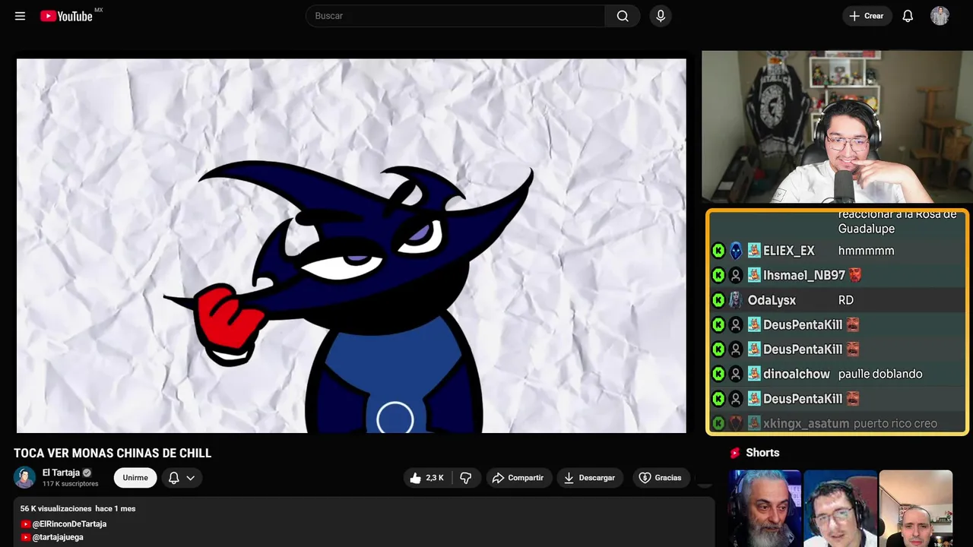Toggle channel notification bell settings

(x=181, y=478)
